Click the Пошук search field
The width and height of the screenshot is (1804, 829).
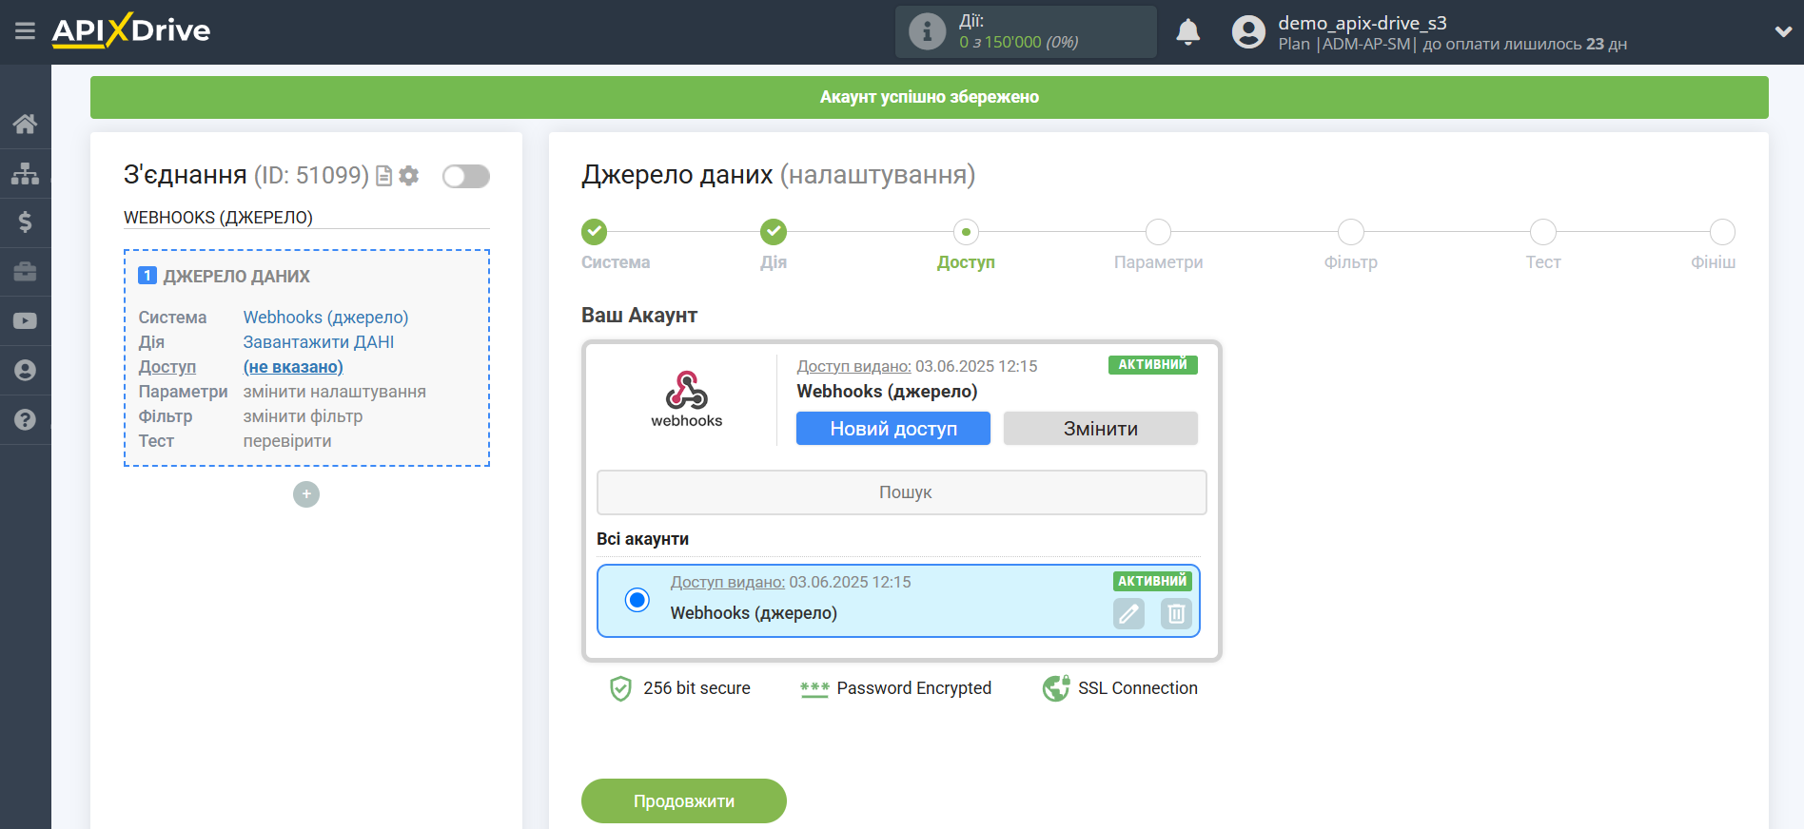(x=901, y=492)
